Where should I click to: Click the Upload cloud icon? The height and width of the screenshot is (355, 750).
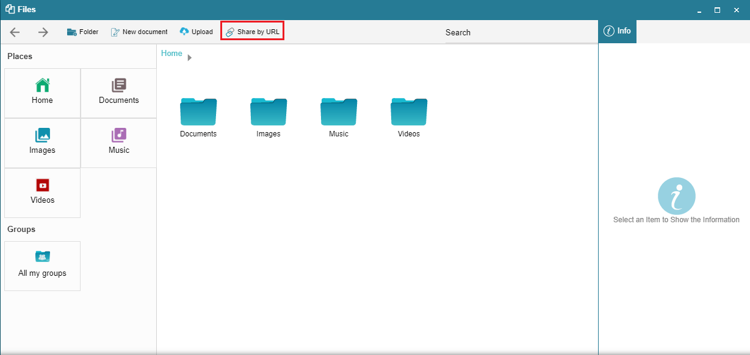coord(184,31)
